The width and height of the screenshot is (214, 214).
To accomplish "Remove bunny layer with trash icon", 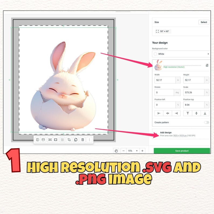I will pos(207,65).
